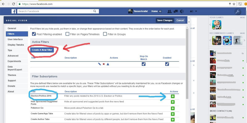247x123 pixels.
Task: Open User Interface tab
Action: pyautogui.click(x=17, y=39)
